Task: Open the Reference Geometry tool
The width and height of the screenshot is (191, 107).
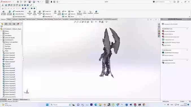Action: tap(79, 13)
